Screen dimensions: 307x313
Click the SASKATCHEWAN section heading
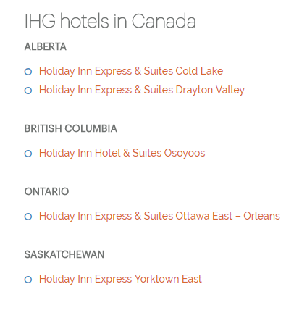click(x=64, y=254)
